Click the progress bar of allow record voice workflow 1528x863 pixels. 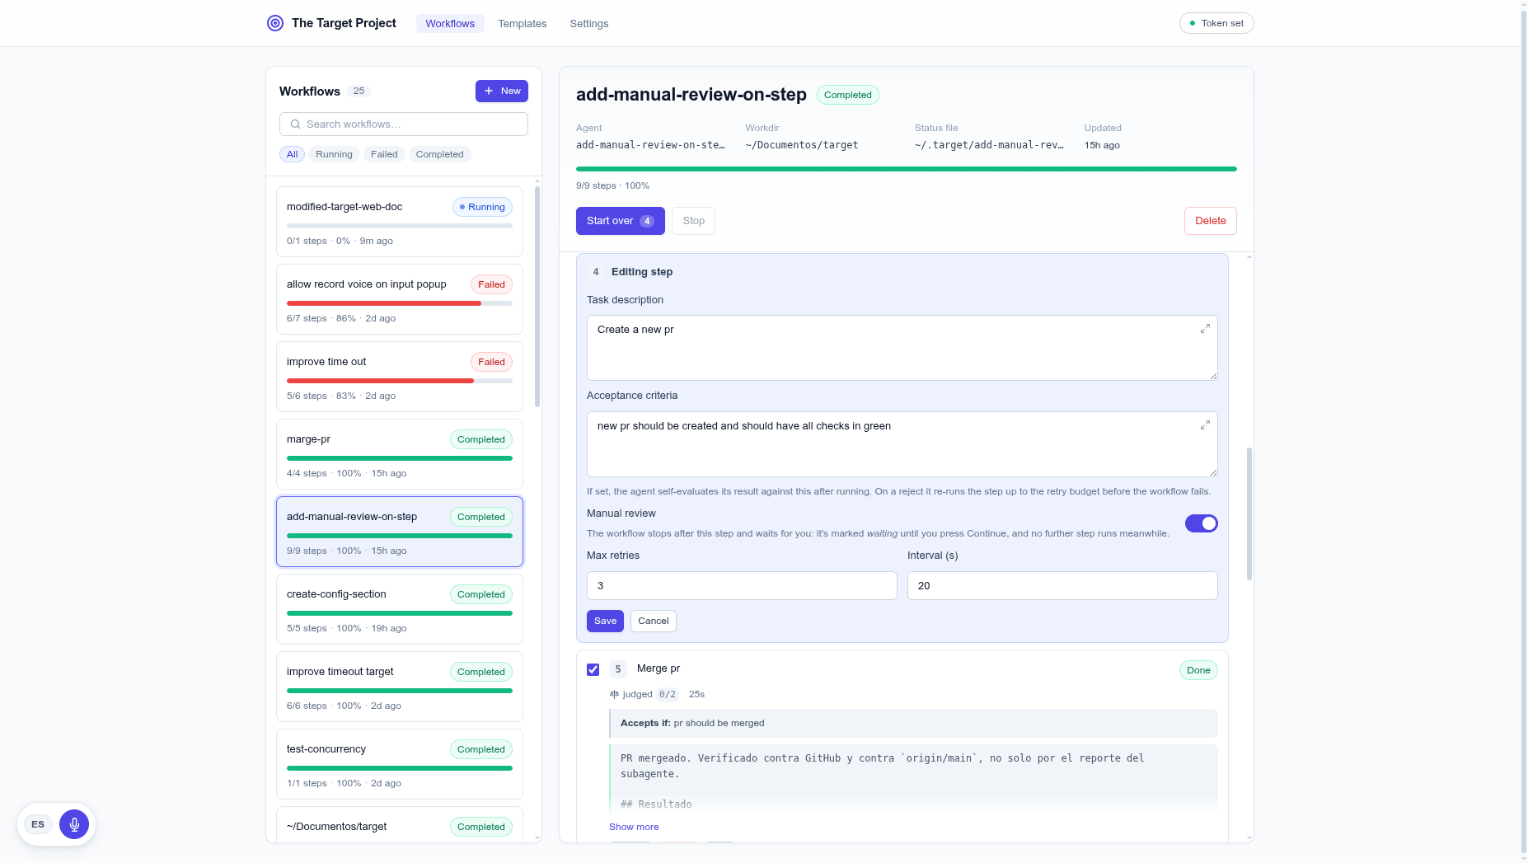point(399,303)
